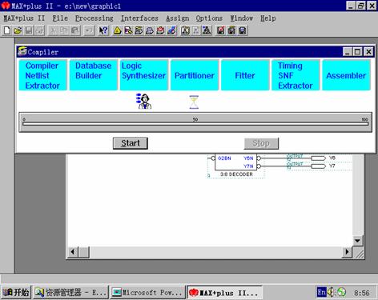
Task: Click the Logic Synthesizer person icon
Action: tap(144, 101)
